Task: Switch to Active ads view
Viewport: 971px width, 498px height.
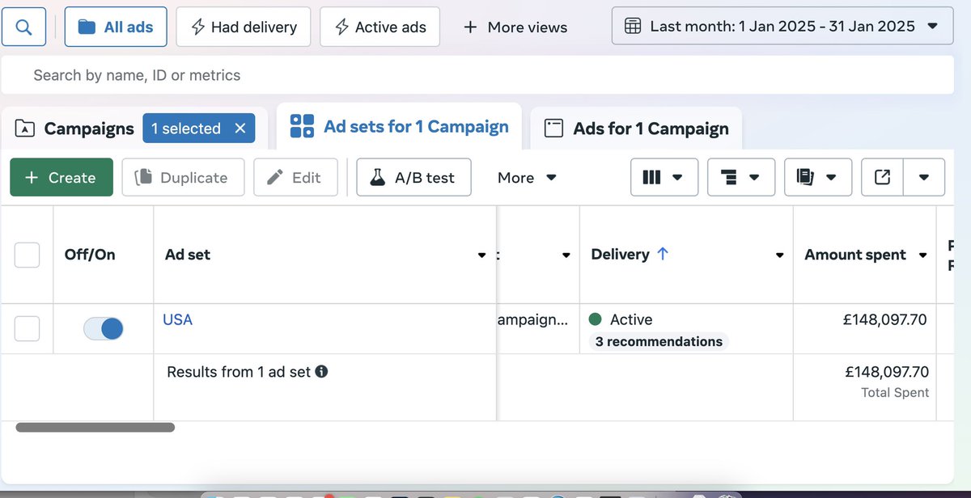Action: [x=379, y=27]
